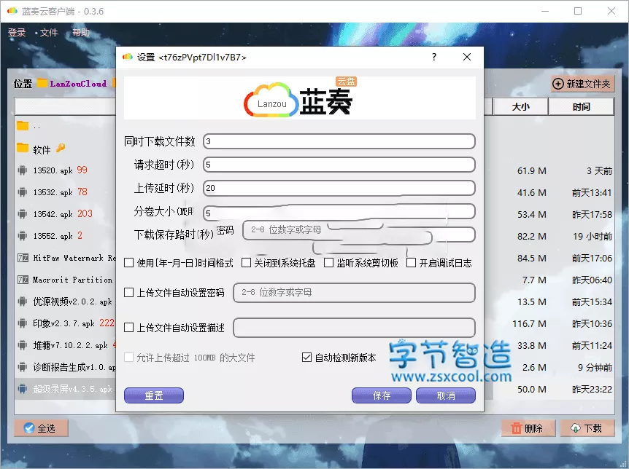Click the LanZouCloud folder icon in path
The width and height of the screenshot is (629, 469).
tap(42, 83)
